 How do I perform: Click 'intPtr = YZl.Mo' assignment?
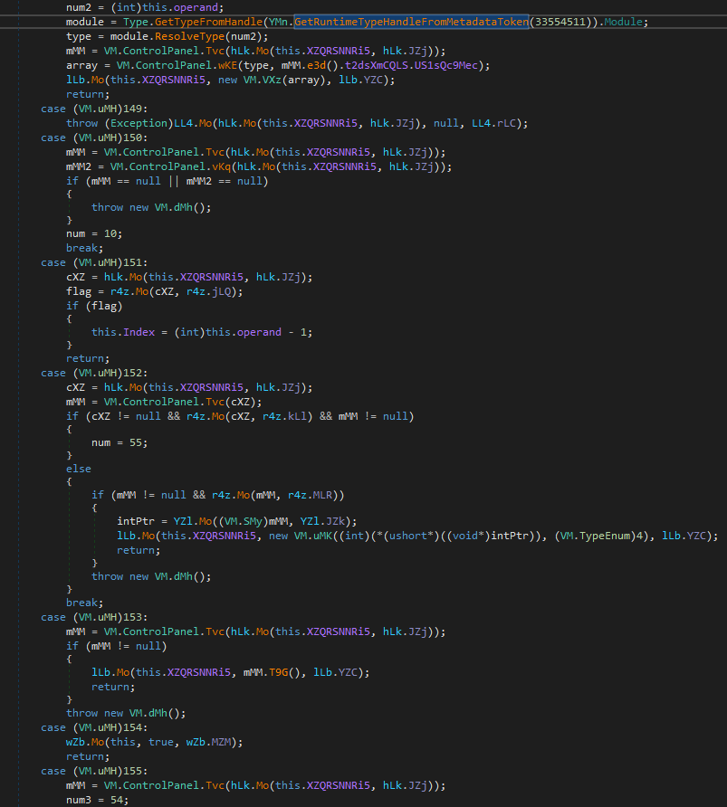(164, 521)
